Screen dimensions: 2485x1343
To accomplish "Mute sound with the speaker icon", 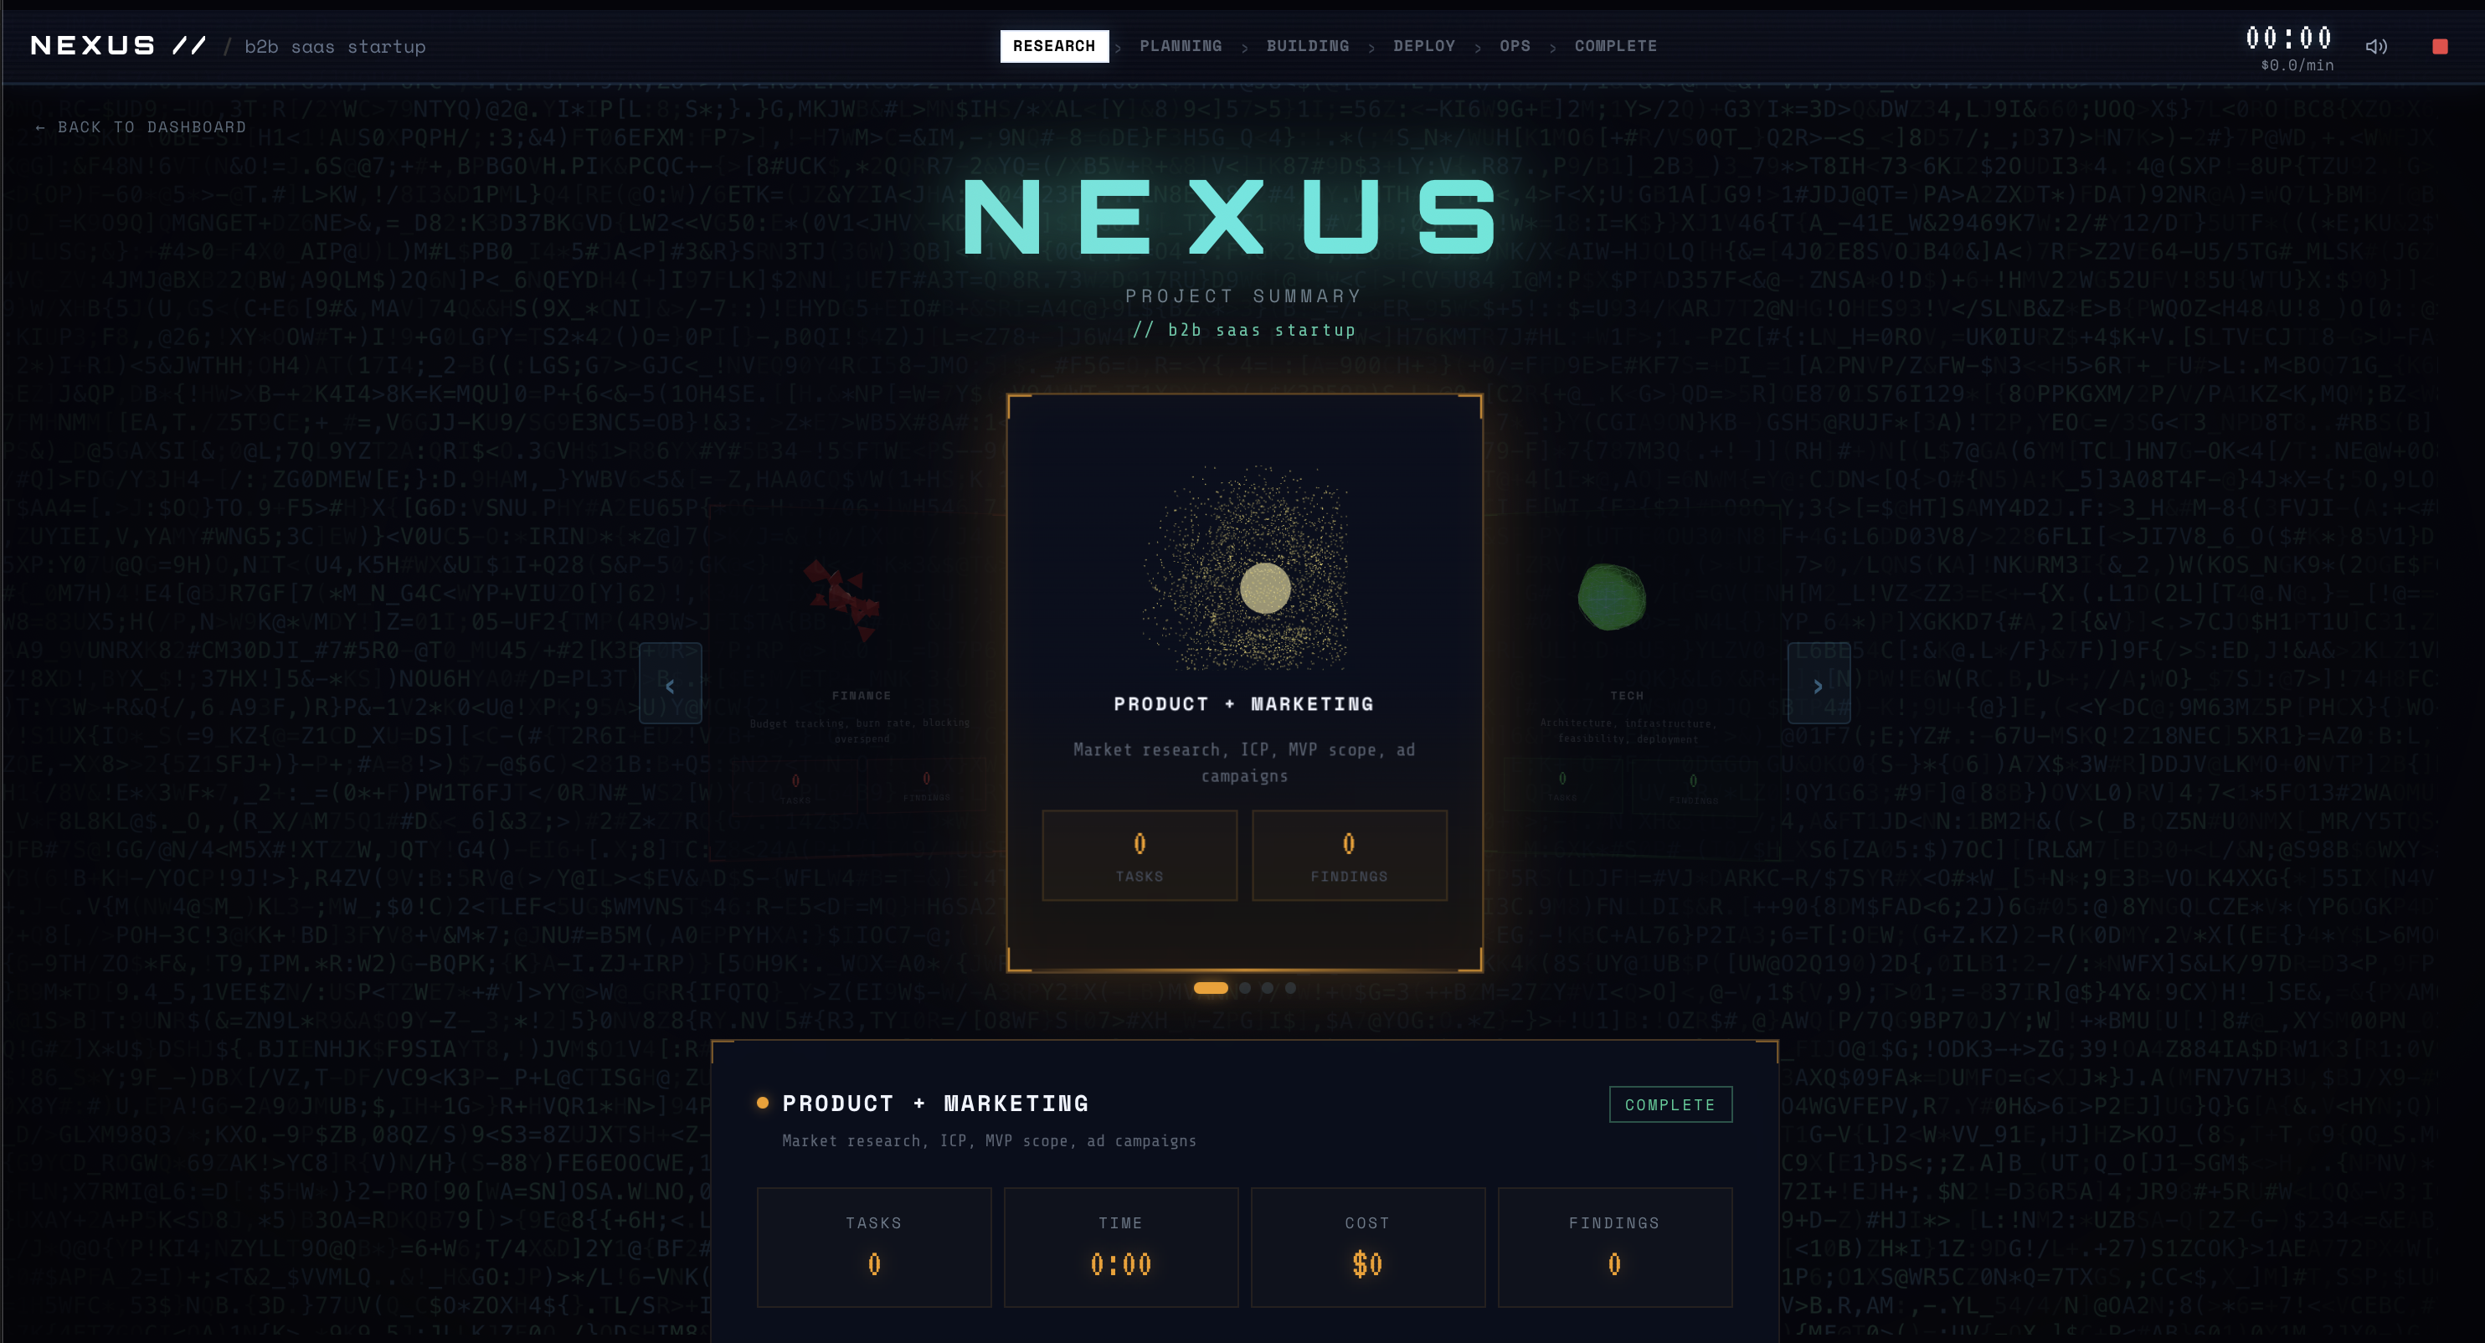I will pyautogui.click(x=2376, y=46).
